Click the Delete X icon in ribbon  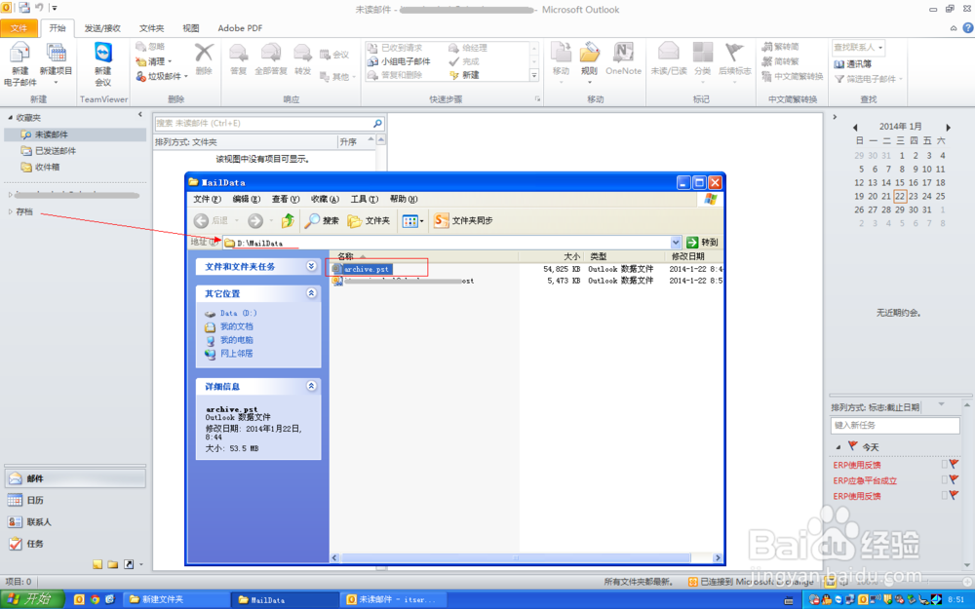(204, 59)
